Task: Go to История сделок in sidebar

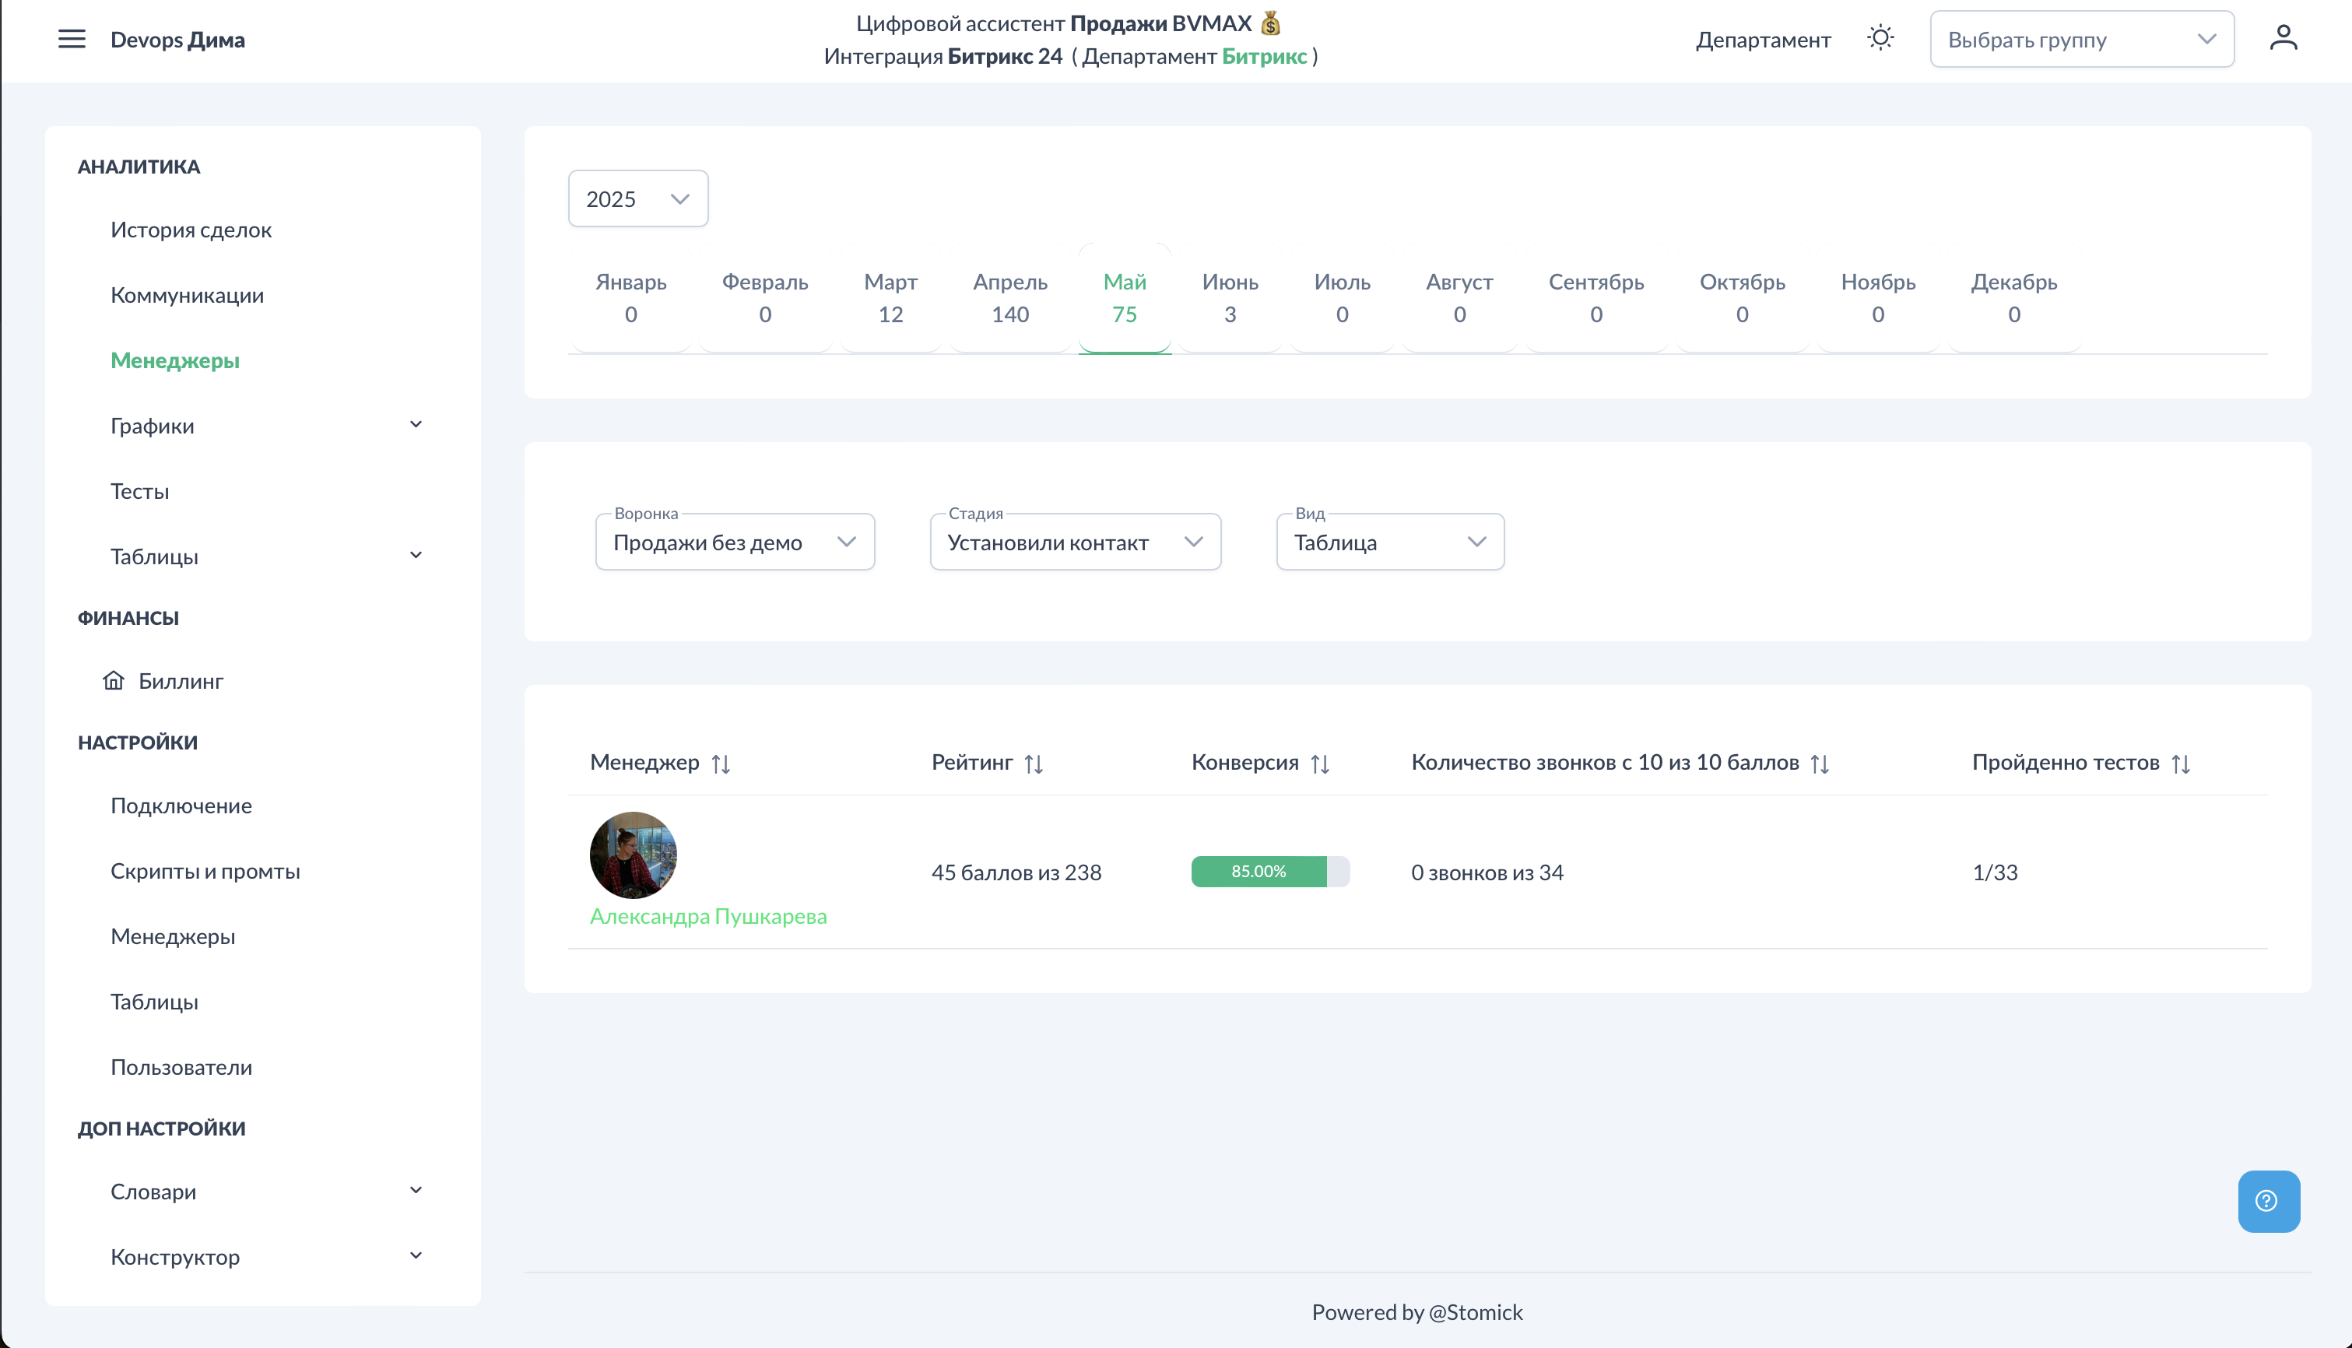Action: 191,230
